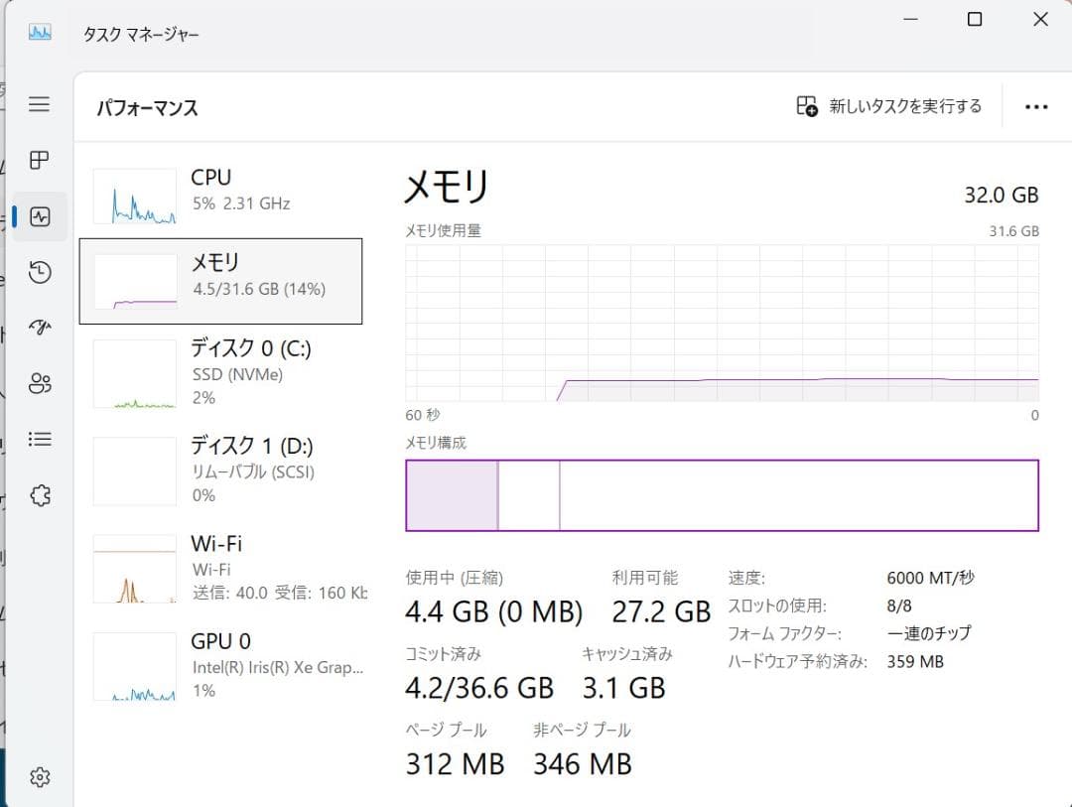
Task: Expand the navigation sidebar with hamburger menu
Action: 40,105
